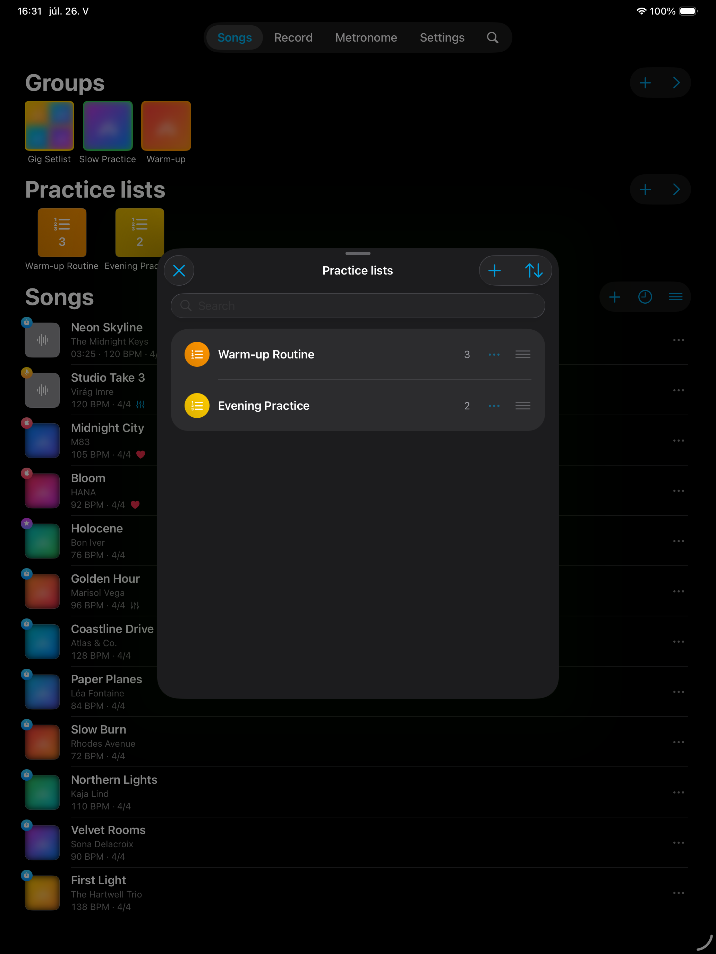
Task: Open more options for Evening Practice
Action: click(494, 406)
